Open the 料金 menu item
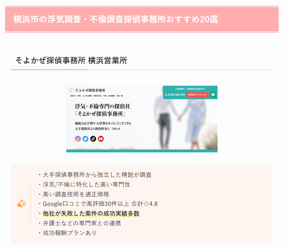 tap(105, 96)
